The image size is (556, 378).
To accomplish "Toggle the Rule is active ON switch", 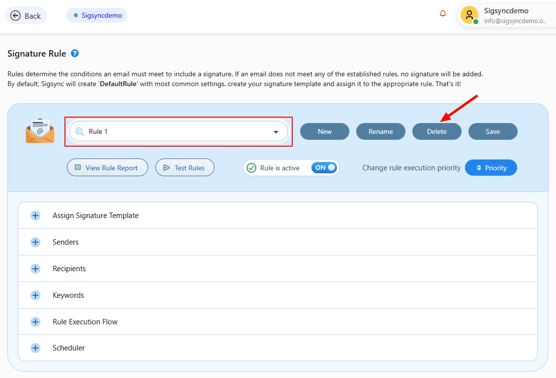I will point(325,168).
